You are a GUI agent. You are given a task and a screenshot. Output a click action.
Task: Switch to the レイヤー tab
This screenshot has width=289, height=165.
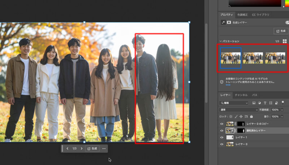coord(225,95)
